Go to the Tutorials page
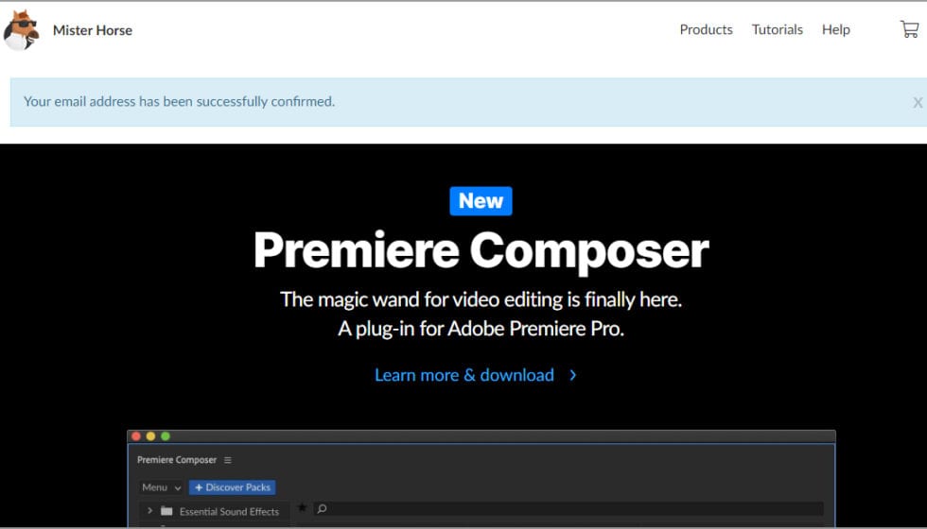927x529 pixels. point(777,29)
